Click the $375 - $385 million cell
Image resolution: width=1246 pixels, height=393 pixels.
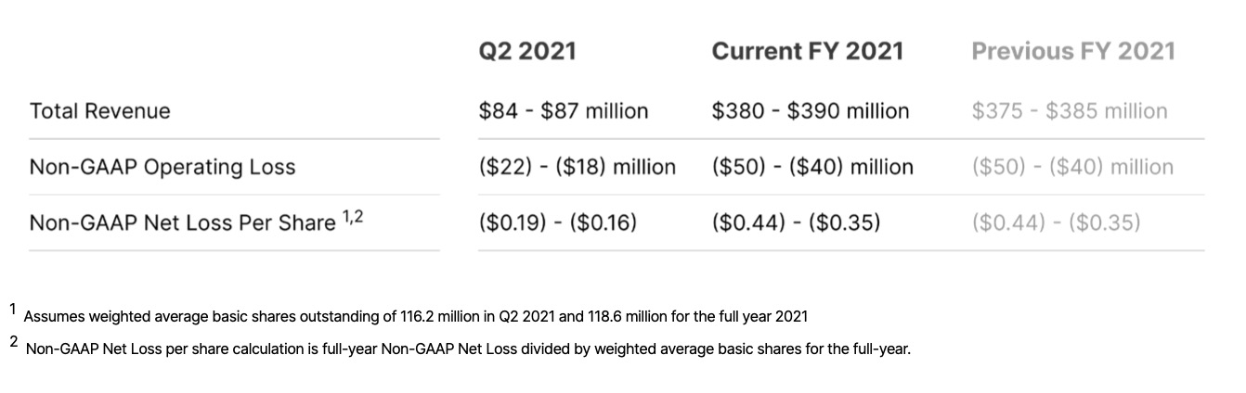pos(1070,111)
